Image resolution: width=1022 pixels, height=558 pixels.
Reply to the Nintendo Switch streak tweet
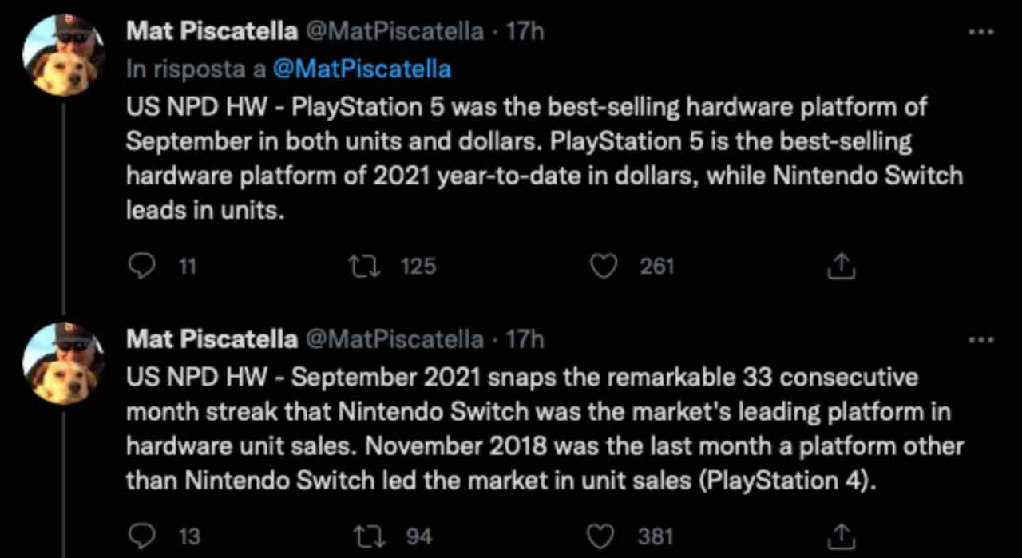(x=142, y=536)
